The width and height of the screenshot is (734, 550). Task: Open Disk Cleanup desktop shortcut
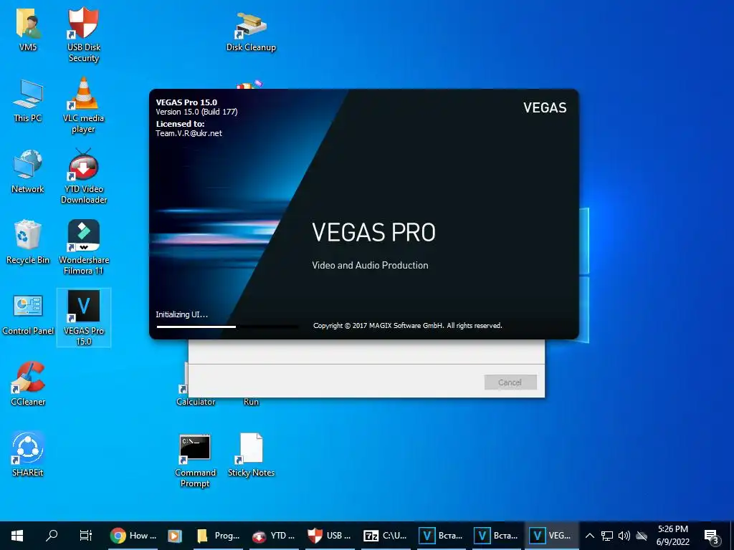point(251,31)
